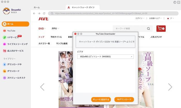The height and width of the screenshot is (108, 181).
Task: Click the green VIP key icon
Action: [x=4, y=37]
